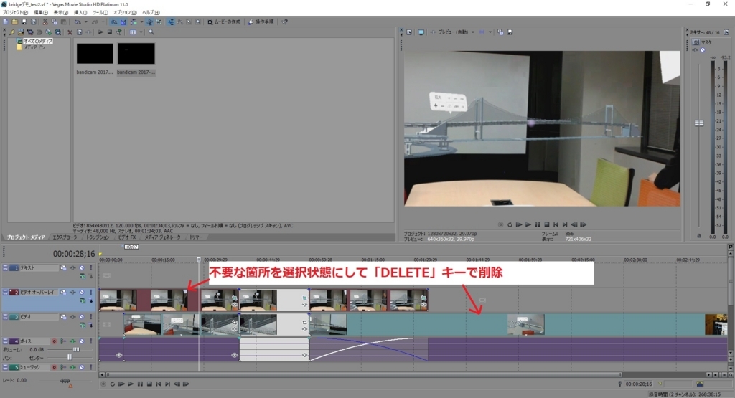
Task: Open Track Motion on ビデオ オーバーレイ track
Action: point(63,292)
